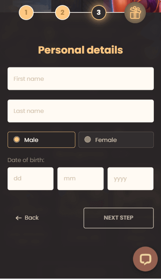Go back via the Back link
This screenshot has height=279, width=161.
pos(27,218)
